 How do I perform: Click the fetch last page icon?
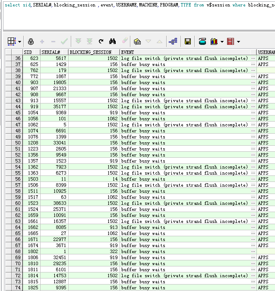pyautogui.click(x=89, y=42)
